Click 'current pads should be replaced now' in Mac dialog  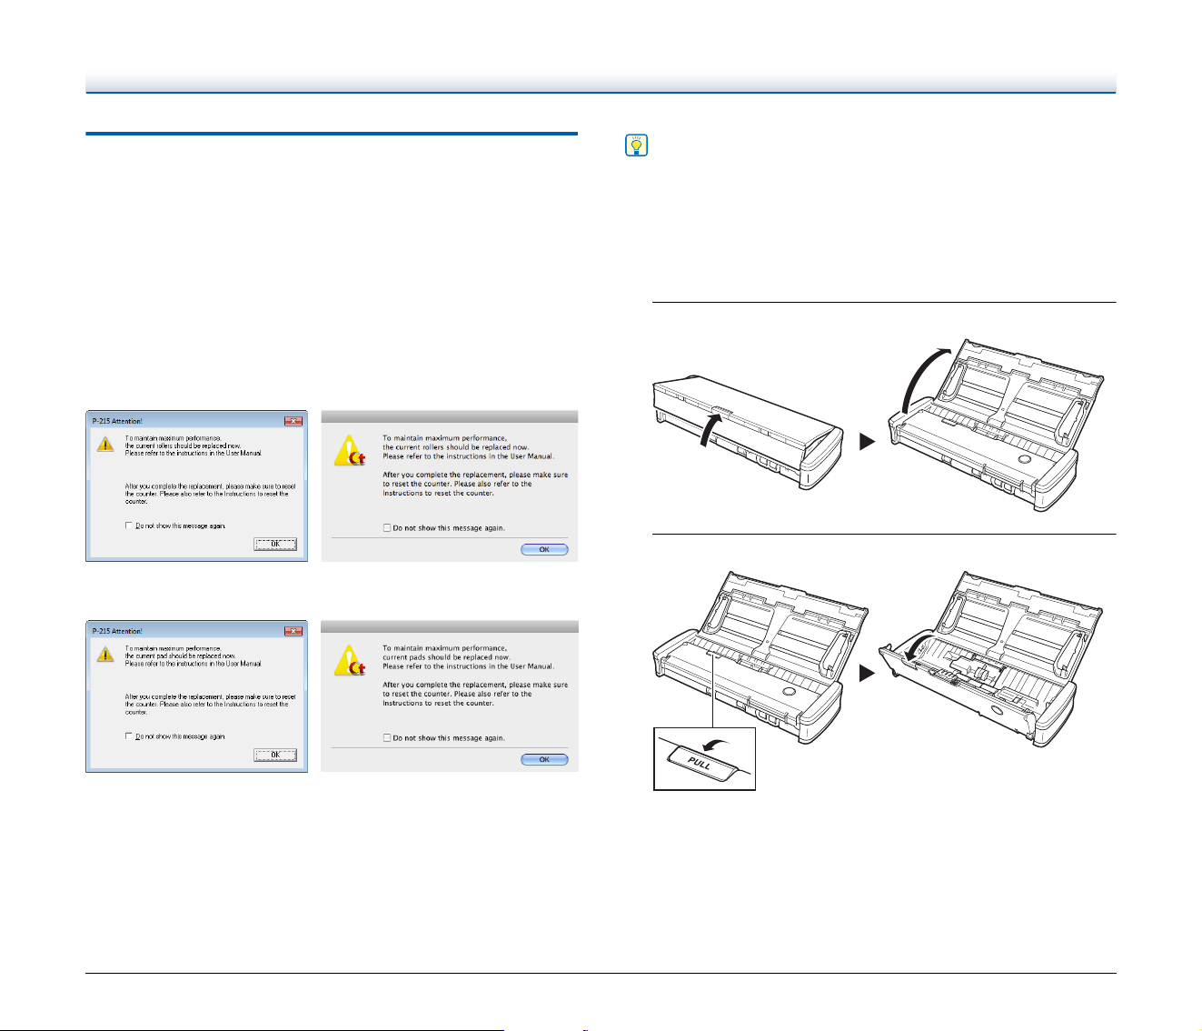point(446,657)
